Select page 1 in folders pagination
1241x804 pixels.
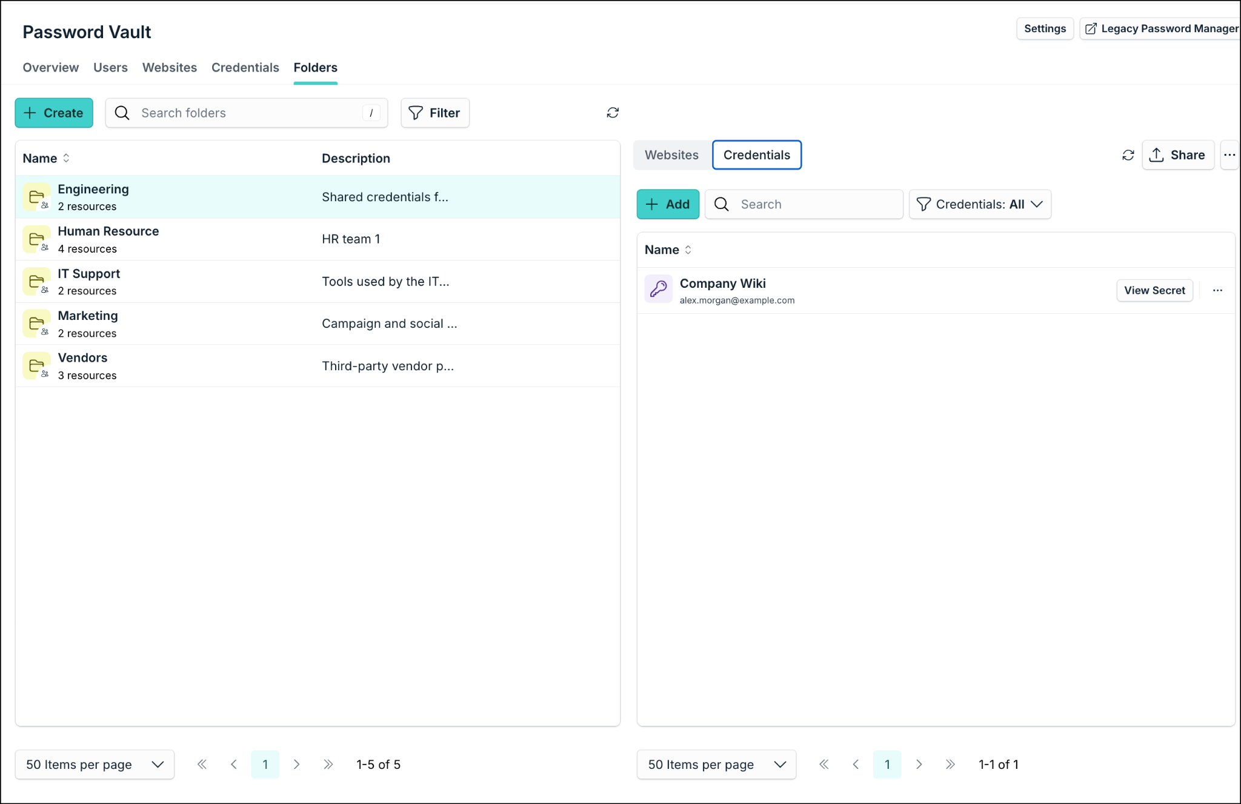(265, 765)
